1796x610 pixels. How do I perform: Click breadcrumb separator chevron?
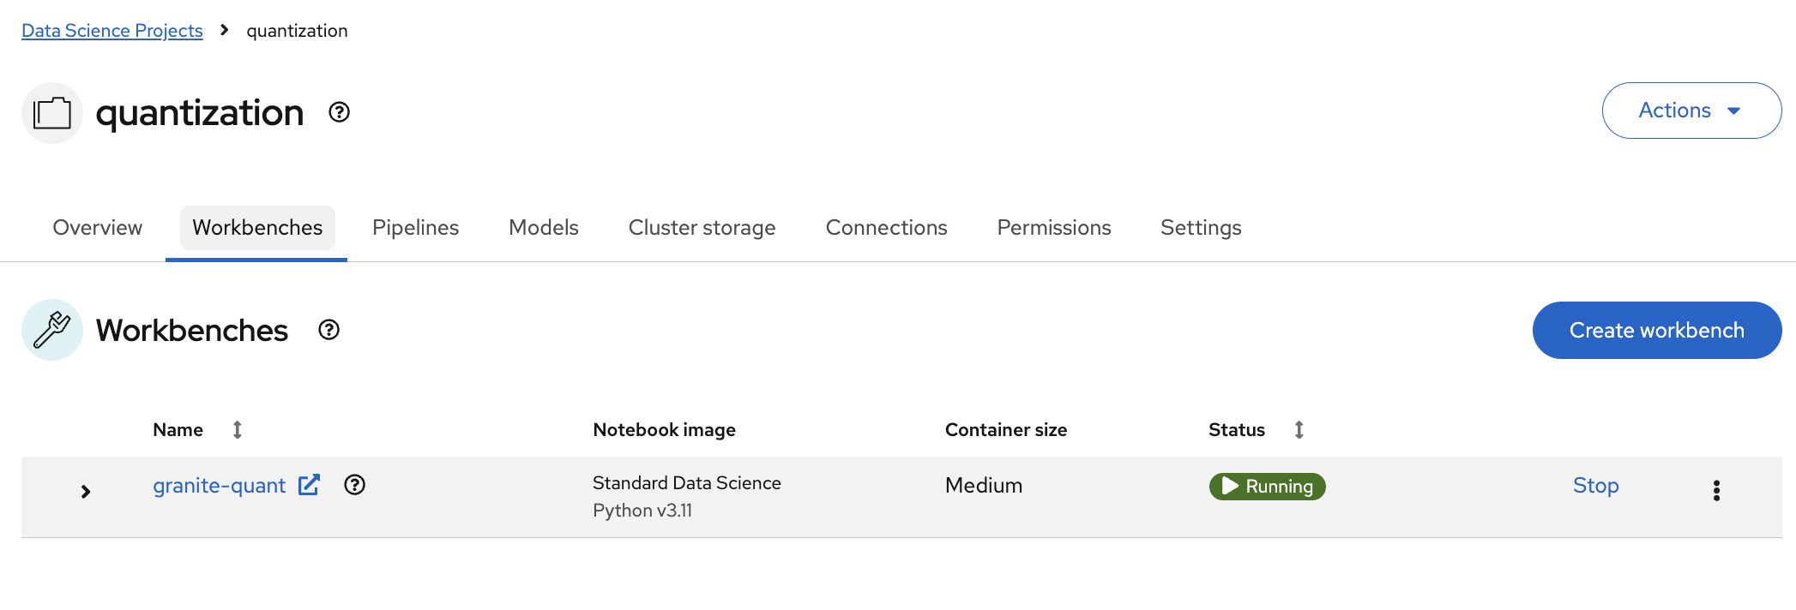click(x=225, y=30)
